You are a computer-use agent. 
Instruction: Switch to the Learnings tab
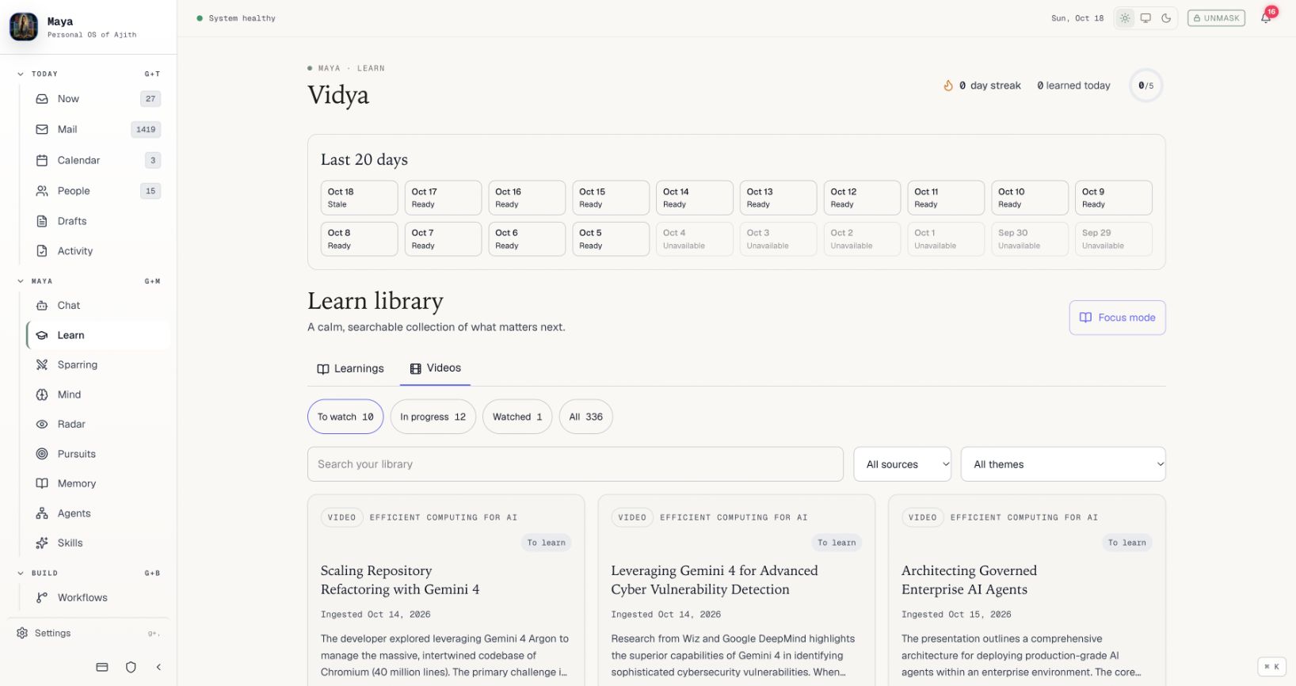(x=350, y=368)
